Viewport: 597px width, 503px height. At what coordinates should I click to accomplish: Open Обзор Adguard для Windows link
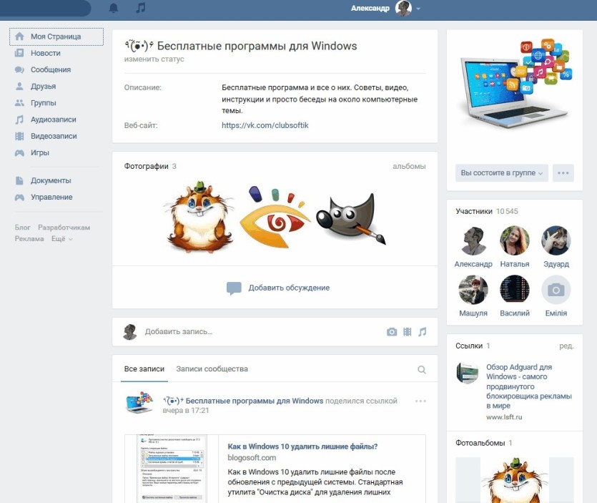[x=528, y=386]
